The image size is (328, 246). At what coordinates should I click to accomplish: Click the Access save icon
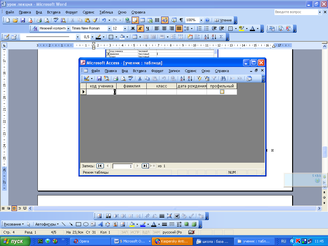pos(99,78)
